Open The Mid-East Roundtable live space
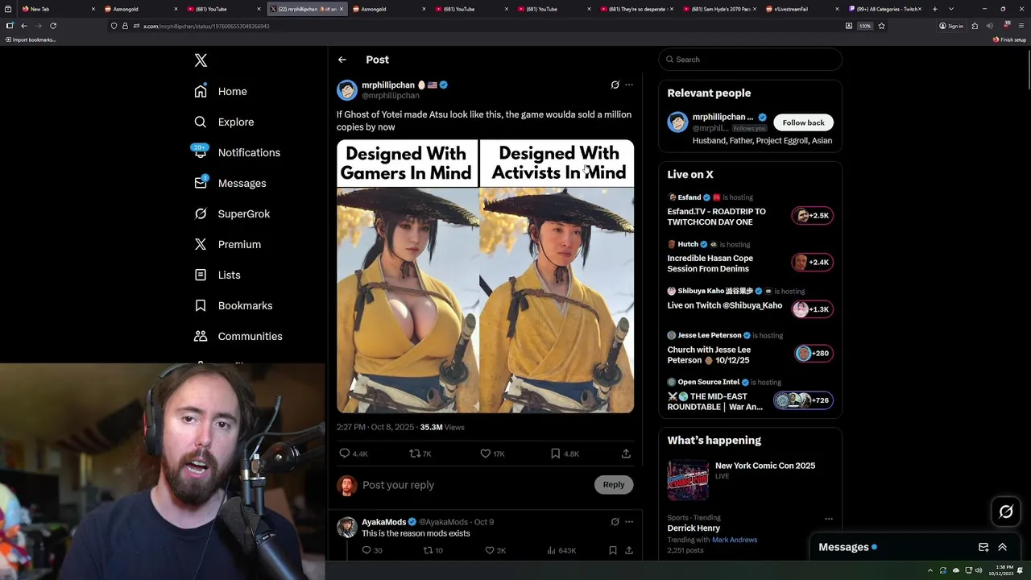Screen dimensions: 1031x580 [714, 402]
